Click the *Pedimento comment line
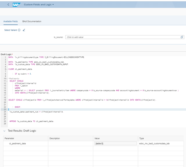The image size is (186, 167). 14,79
